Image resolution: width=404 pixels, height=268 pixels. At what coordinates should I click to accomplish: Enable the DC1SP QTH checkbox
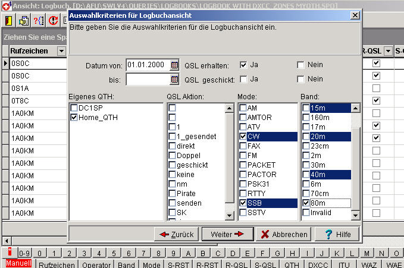pyautogui.click(x=74, y=108)
